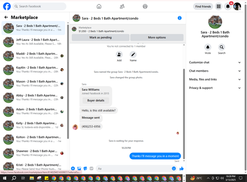This screenshot has height=182, width=247.
Task: Open more actions plus icon in composer
Action: click(x=73, y=168)
